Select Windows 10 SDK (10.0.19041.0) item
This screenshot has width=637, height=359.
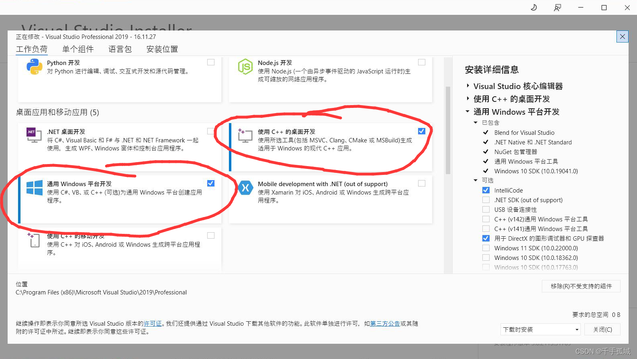tap(536, 171)
